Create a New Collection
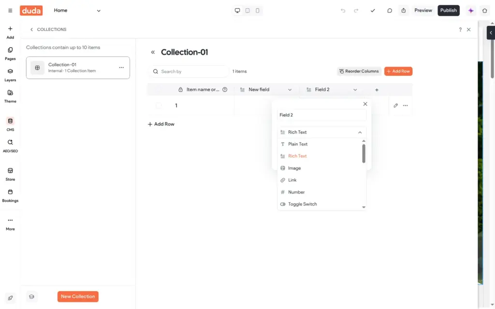This screenshot has width=495, height=309. [78, 296]
